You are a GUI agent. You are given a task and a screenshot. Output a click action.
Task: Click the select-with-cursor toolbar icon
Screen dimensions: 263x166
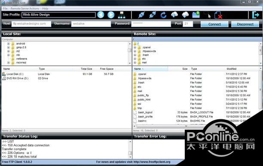click(x=207, y=15)
